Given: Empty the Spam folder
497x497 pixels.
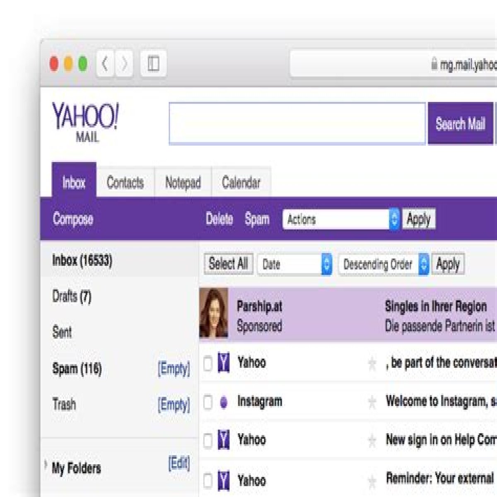Looking at the screenshot, I should (174, 368).
